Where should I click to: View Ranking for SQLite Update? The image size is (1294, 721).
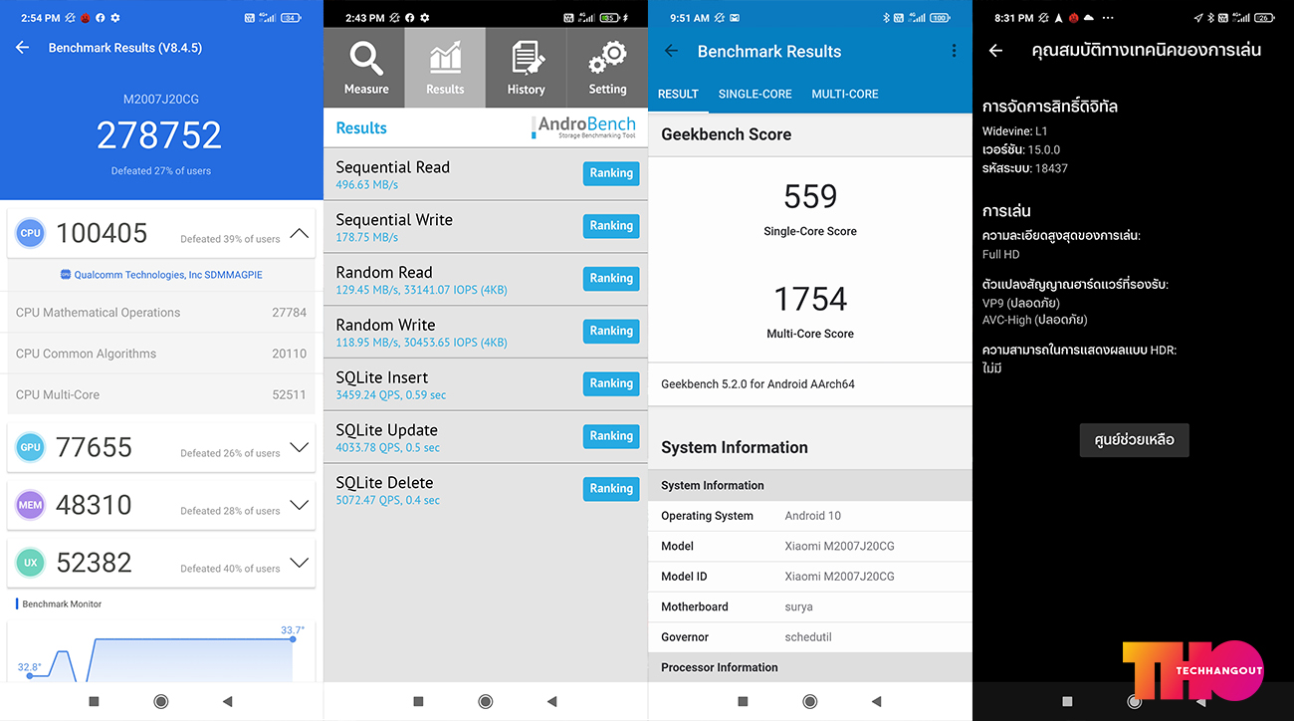pyautogui.click(x=611, y=436)
